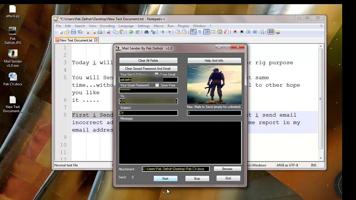
Task: Create a new file in Notepad++ toolbar
Action: pyautogui.click(x=61, y=32)
